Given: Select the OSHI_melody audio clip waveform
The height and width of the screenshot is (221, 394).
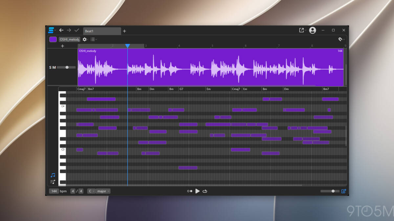Looking at the screenshot, I should (210, 67).
